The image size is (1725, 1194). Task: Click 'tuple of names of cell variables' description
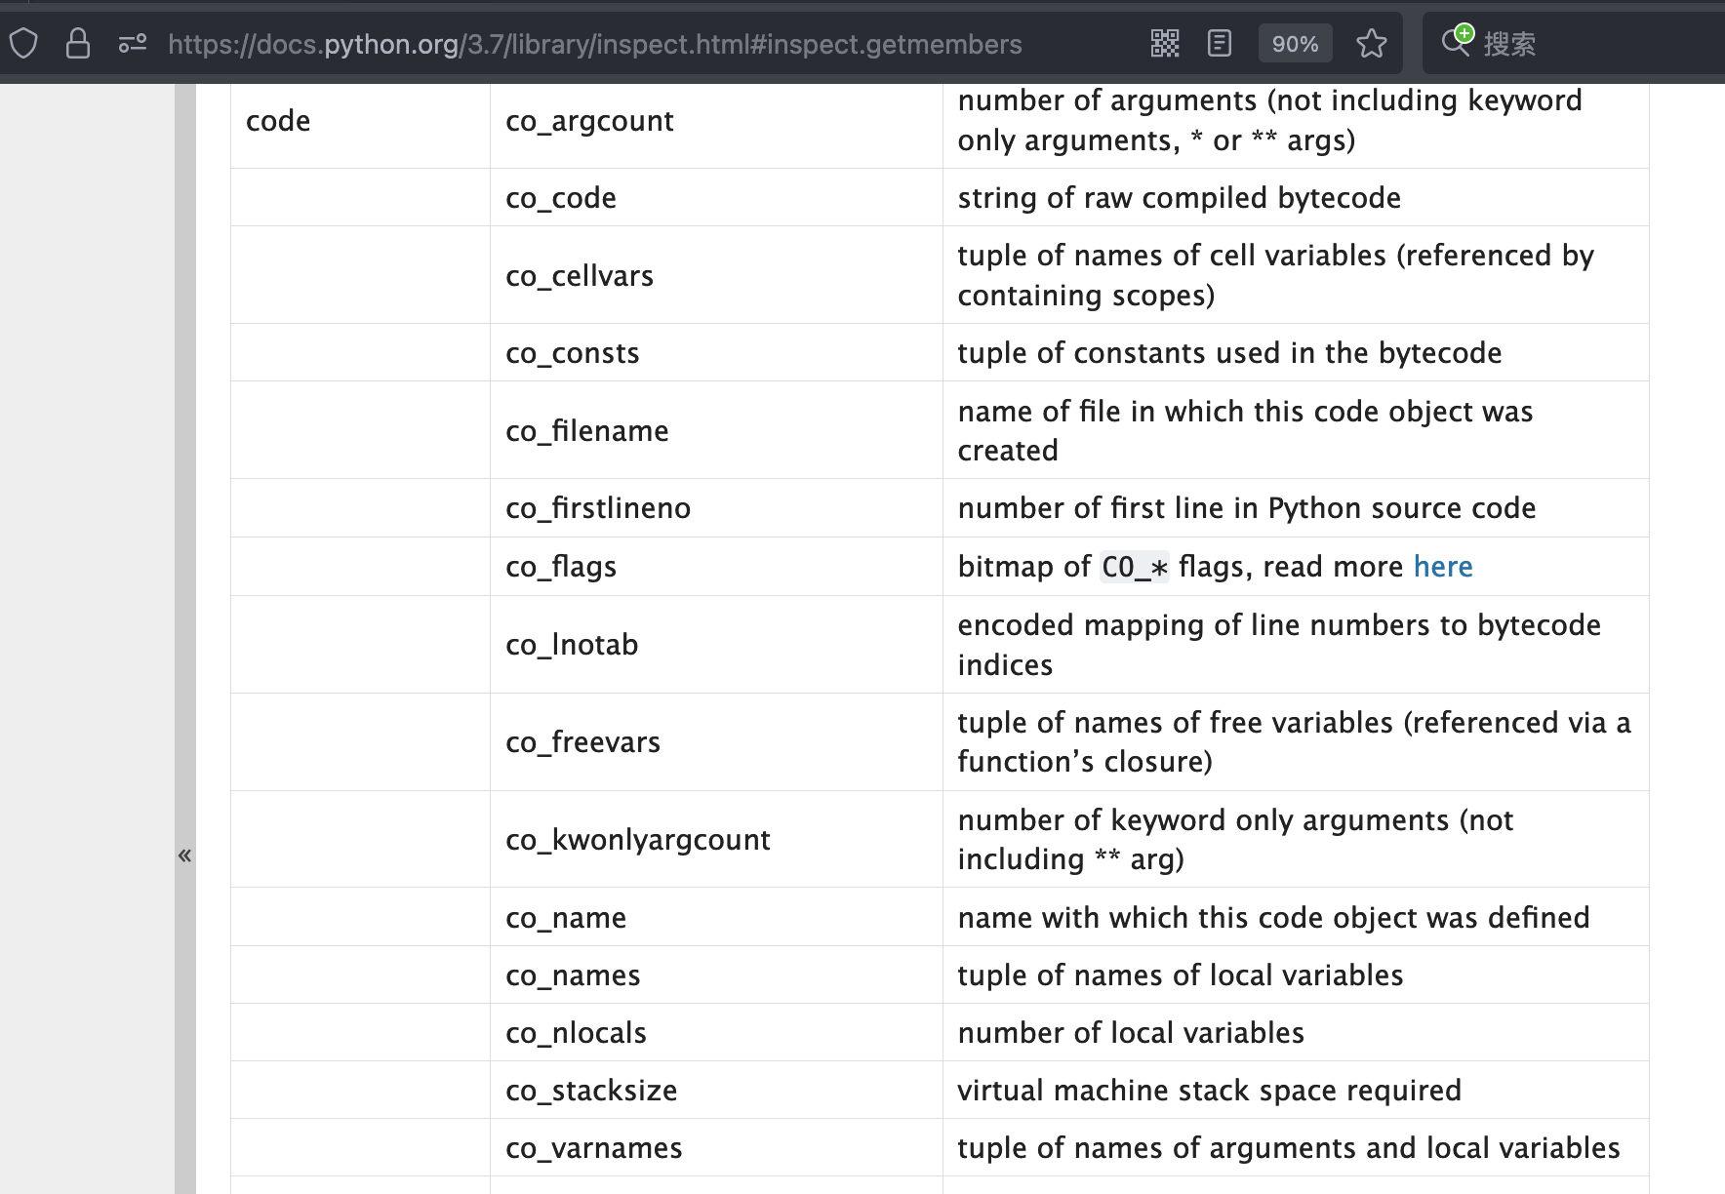[x=1275, y=275]
